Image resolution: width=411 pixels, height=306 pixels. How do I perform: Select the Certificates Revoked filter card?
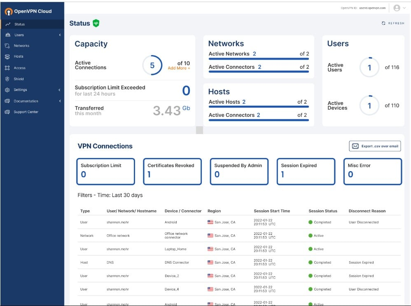pyautogui.click(x=173, y=172)
